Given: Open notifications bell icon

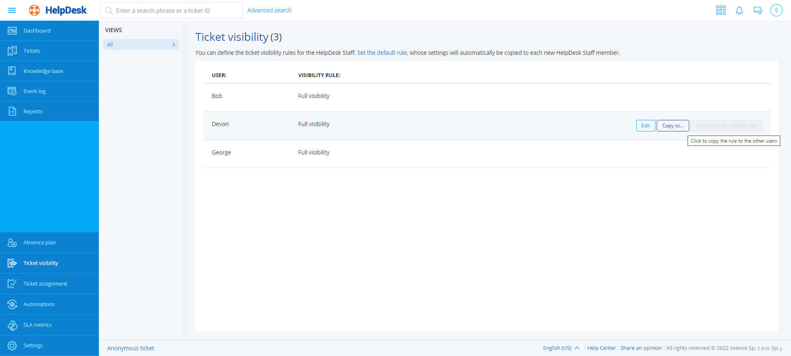Looking at the screenshot, I should click(x=739, y=10).
